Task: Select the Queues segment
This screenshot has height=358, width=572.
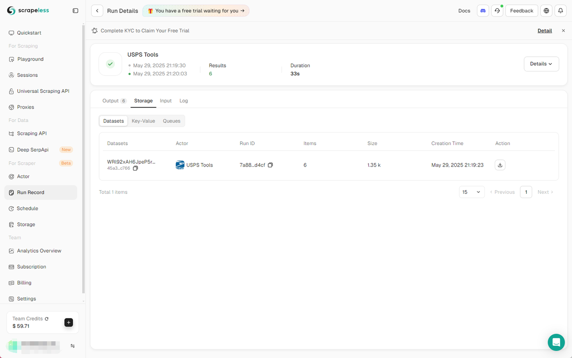Action: click(x=172, y=121)
